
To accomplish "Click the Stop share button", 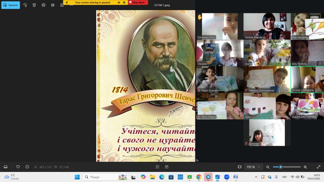I will coord(138,2).
